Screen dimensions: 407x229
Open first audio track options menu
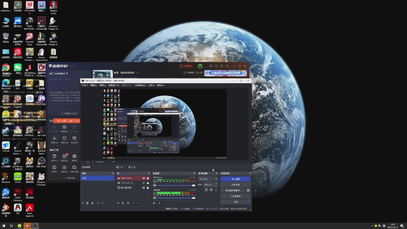tap(155, 181)
